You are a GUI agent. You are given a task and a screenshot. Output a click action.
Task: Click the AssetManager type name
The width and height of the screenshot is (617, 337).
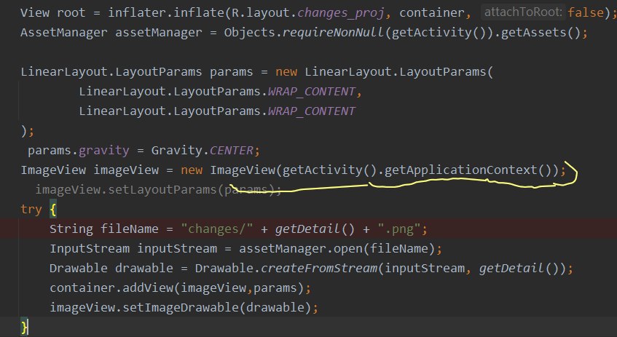click(64, 33)
